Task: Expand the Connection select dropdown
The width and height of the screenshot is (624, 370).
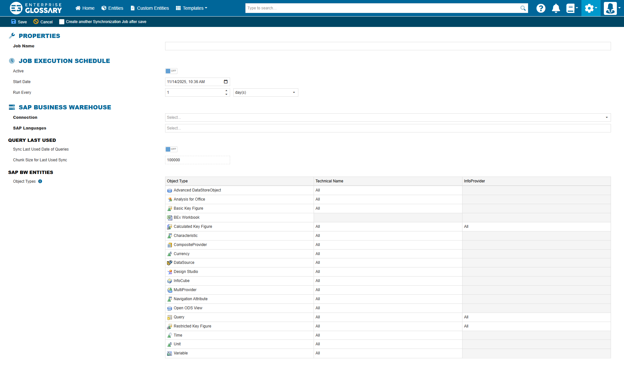Action: (387, 117)
